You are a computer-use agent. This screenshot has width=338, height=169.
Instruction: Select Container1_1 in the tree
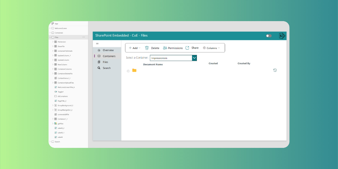[63, 119]
